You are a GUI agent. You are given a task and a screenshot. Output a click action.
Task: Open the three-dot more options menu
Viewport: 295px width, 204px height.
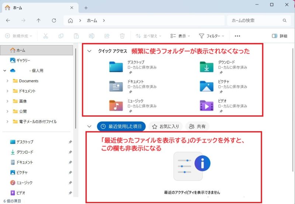click(x=237, y=36)
